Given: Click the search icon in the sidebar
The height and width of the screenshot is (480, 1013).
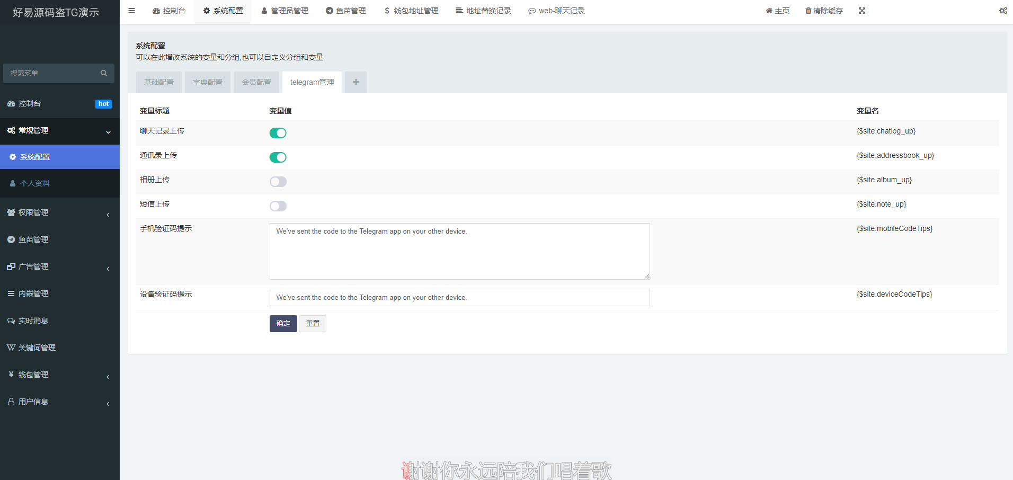Looking at the screenshot, I should pos(104,73).
